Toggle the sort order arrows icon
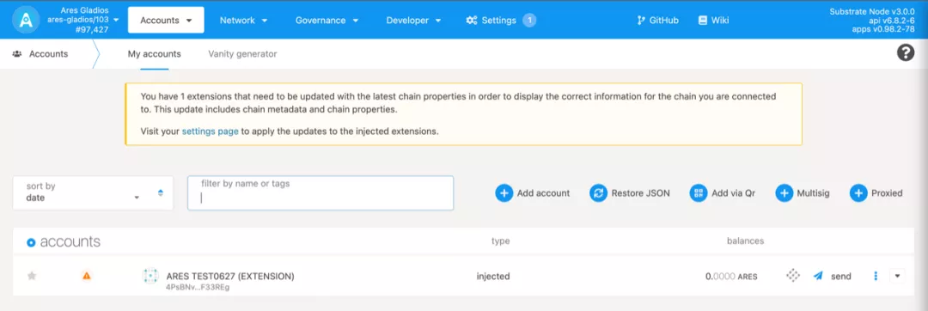 click(x=161, y=192)
